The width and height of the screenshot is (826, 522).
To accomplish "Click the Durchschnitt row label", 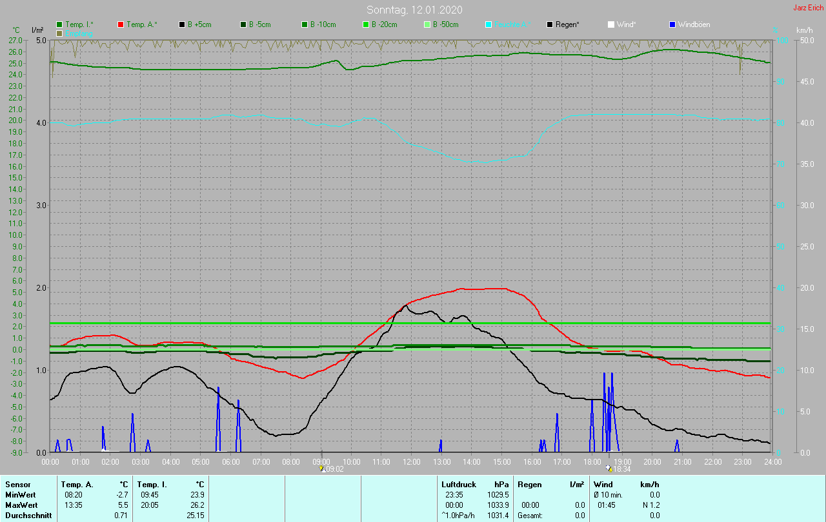I will [x=28, y=516].
